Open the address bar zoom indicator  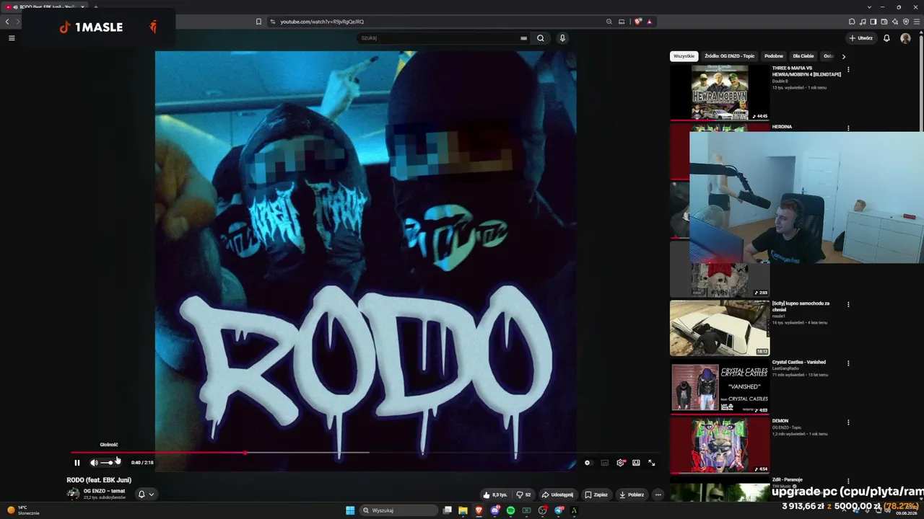609,22
